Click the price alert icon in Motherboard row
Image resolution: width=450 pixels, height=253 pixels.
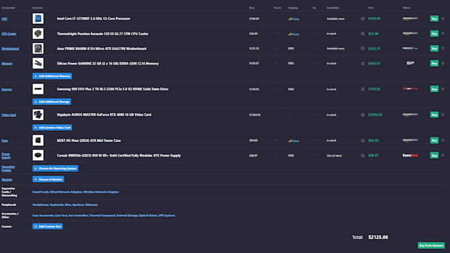click(363, 49)
